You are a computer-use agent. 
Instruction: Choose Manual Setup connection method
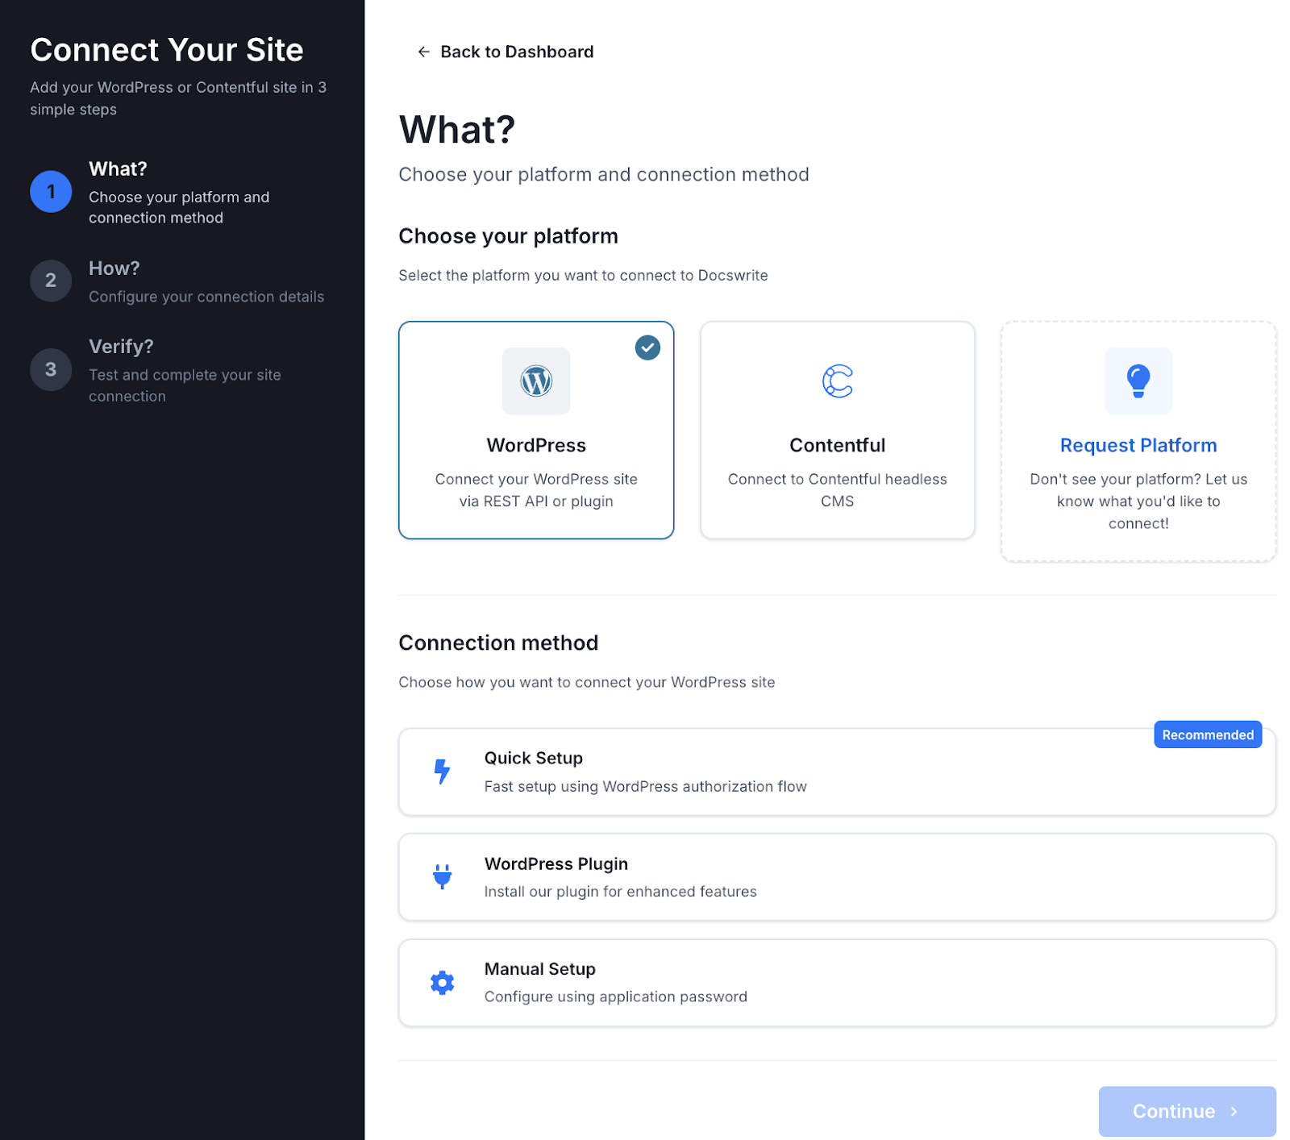pyautogui.click(x=837, y=982)
